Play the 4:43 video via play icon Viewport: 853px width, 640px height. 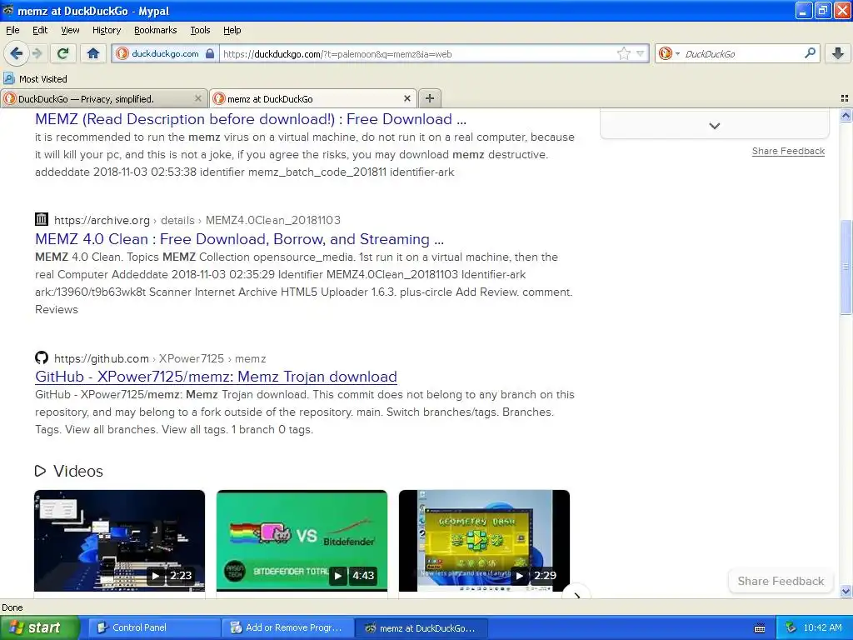coord(338,575)
